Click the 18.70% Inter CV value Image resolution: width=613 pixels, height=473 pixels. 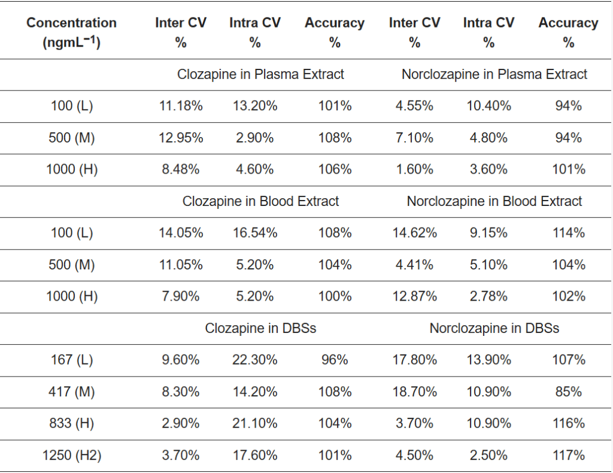click(x=414, y=392)
